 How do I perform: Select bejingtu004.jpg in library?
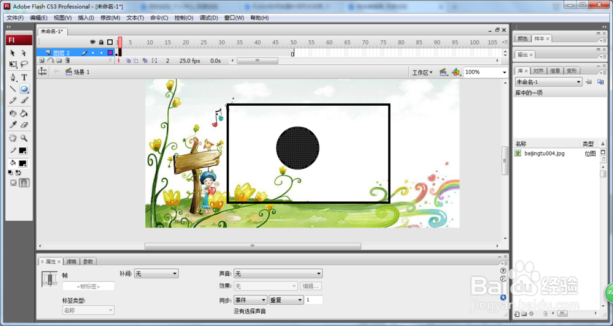click(544, 154)
